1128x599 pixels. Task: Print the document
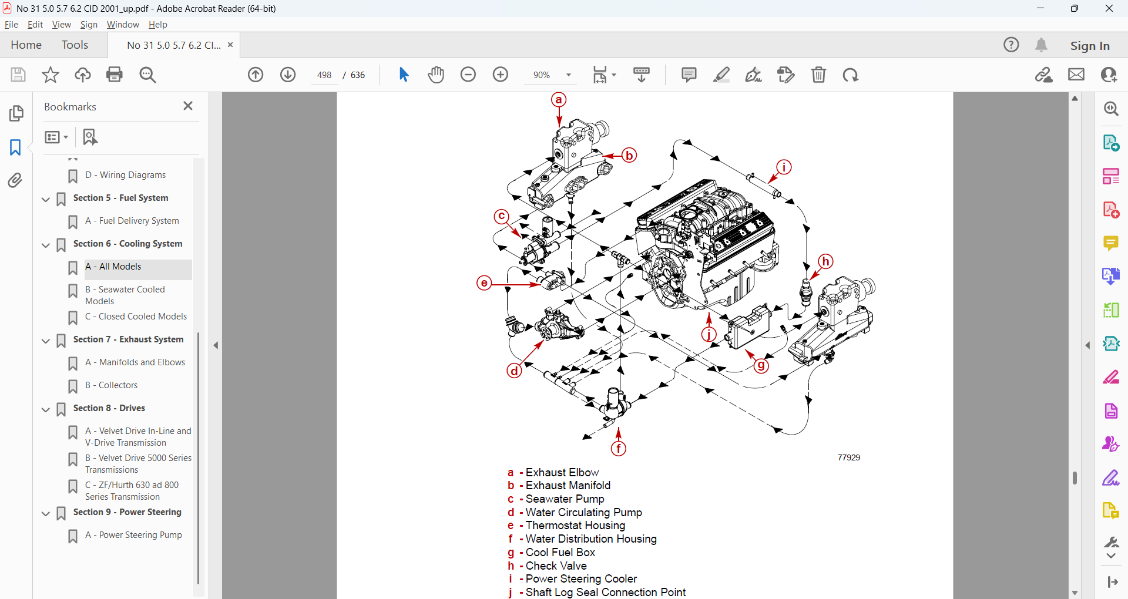coord(115,75)
